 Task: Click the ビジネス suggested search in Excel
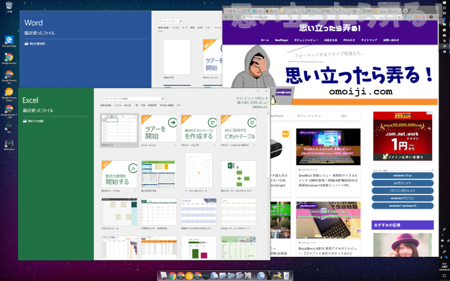pyautogui.click(x=118, y=105)
